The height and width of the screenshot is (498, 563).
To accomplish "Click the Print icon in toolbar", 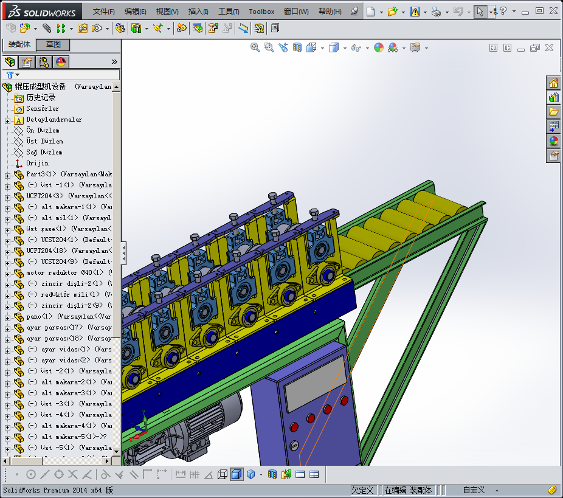I will [x=435, y=12].
